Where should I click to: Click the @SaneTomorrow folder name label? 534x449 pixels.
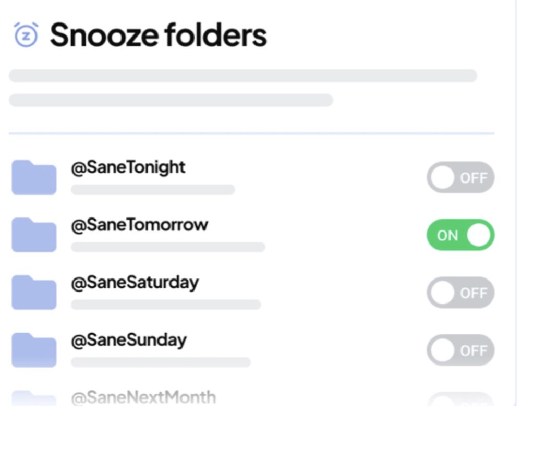pyautogui.click(x=138, y=224)
